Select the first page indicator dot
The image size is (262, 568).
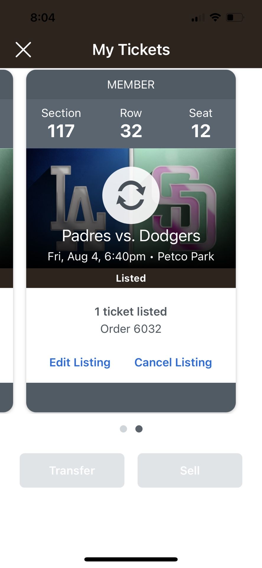tap(123, 429)
